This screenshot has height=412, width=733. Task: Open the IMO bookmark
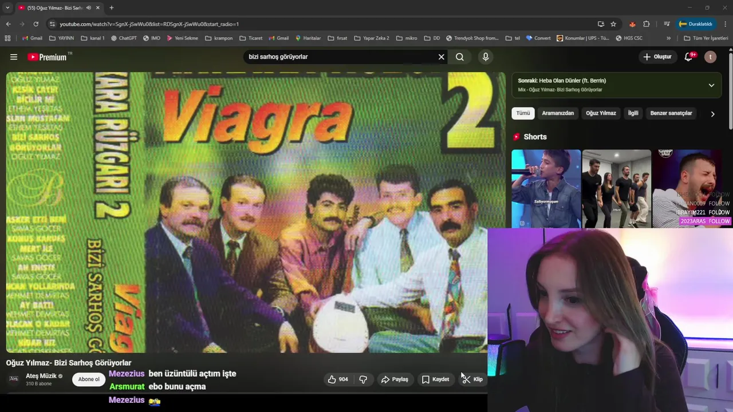(152, 38)
